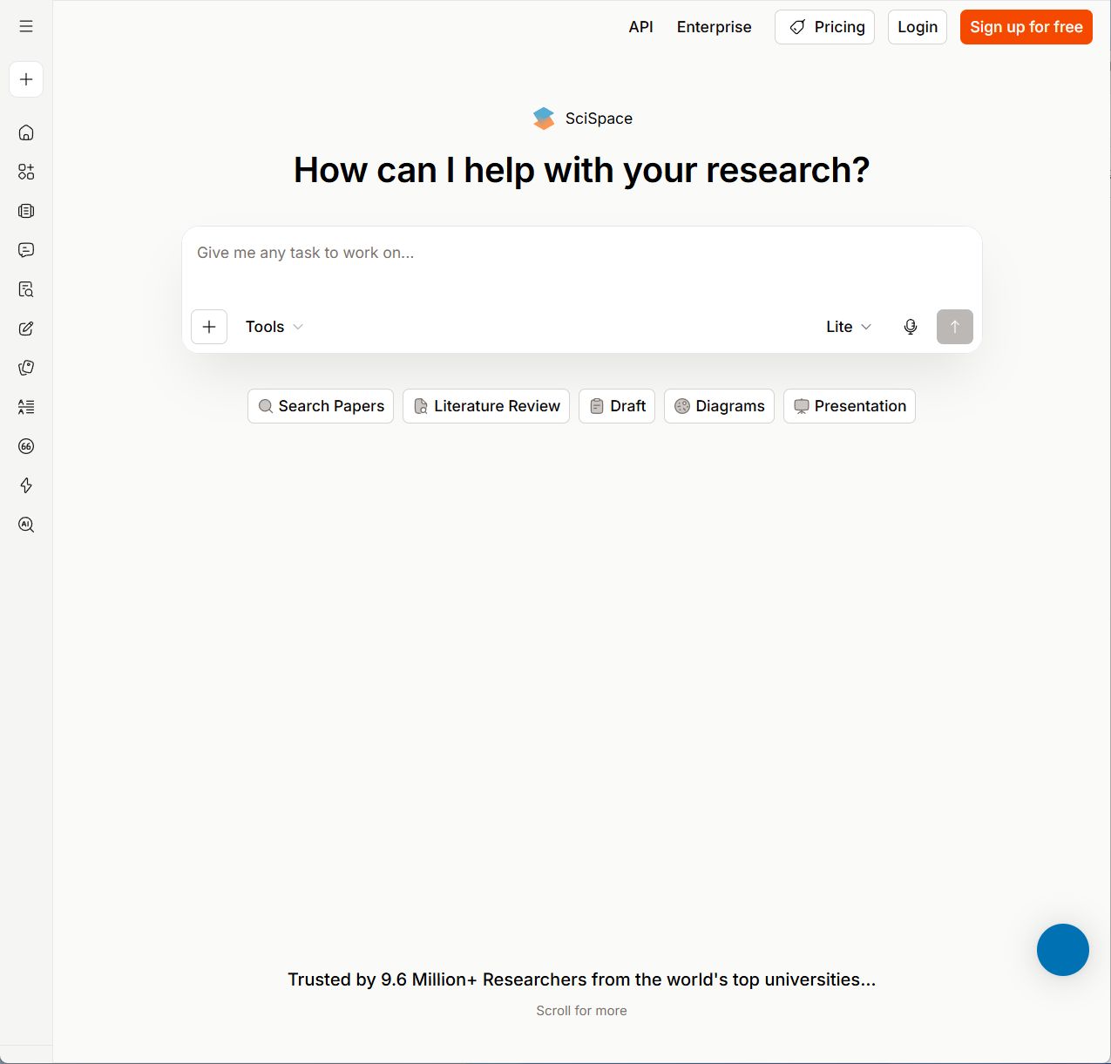Open the citation quote icon in sidebar
Viewport: 1111px width, 1064px height.
click(26, 446)
